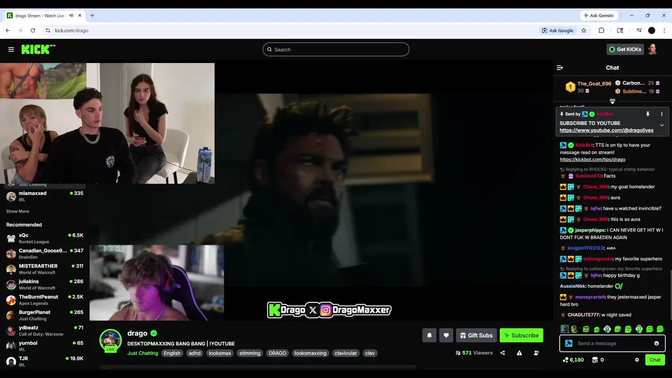The width and height of the screenshot is (672, 378).
Task: Open xQc recommended channel
Action: [x=45, y=238]
